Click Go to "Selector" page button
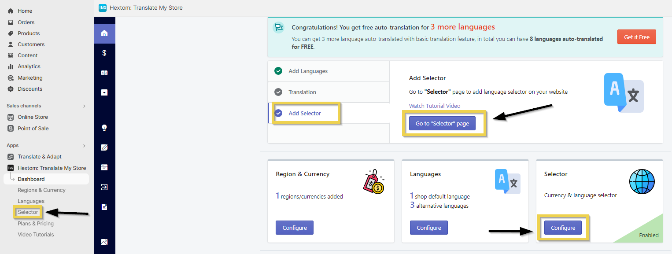Image resolution: width=672 pixels, height=254 pixels. coord(442,124)
